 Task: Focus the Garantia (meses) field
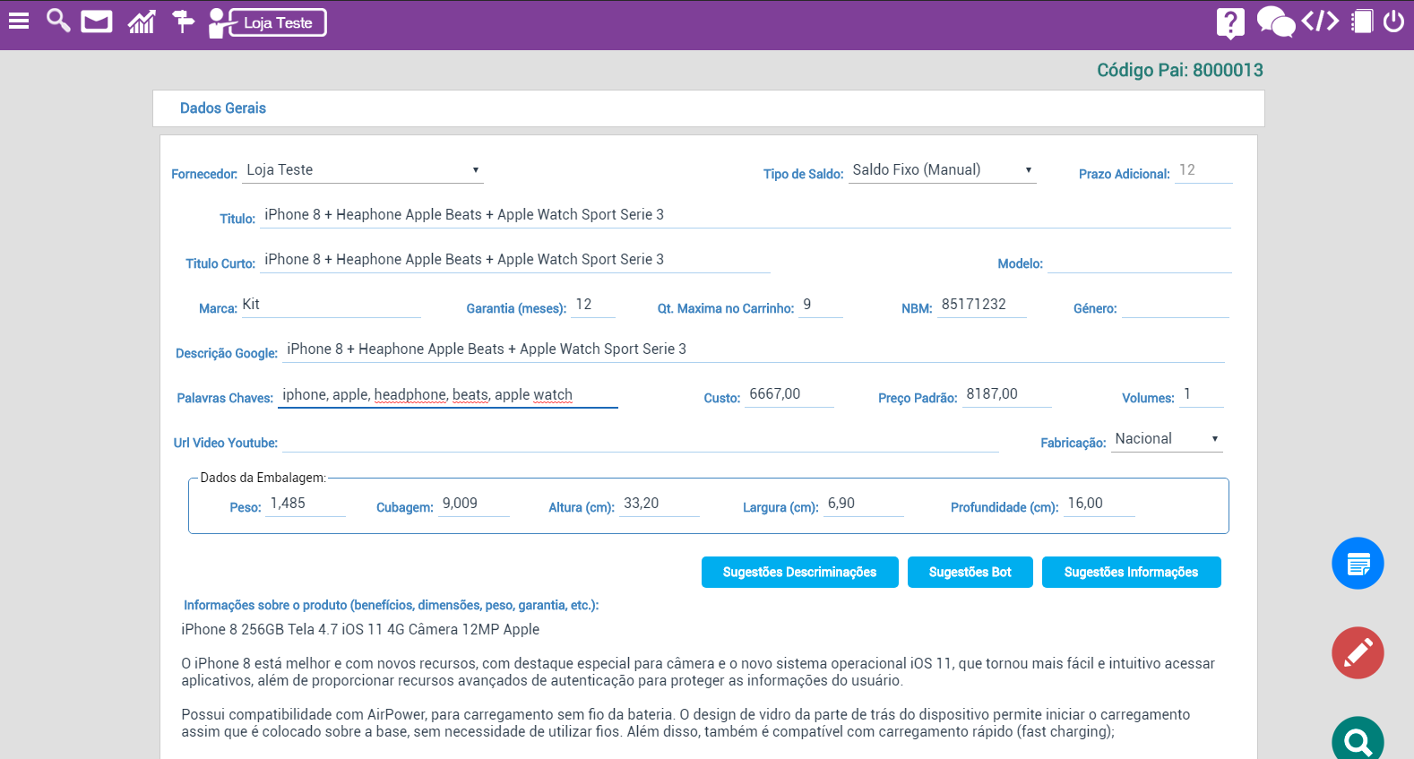tap(593, 305)
